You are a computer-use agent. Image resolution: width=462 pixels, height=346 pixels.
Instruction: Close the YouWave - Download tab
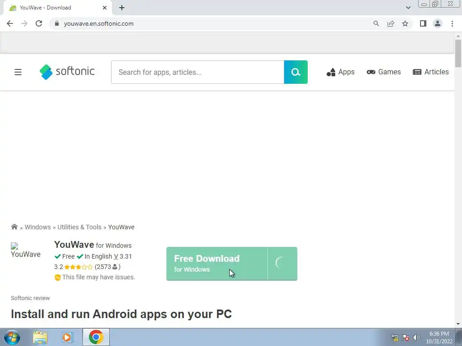(x=105, y=8)
